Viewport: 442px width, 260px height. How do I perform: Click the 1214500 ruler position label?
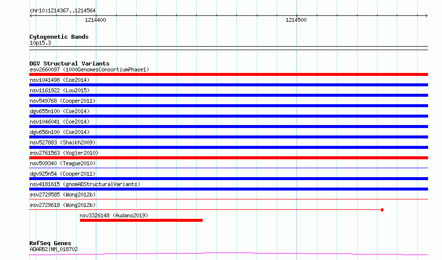[x=296, y=20]
